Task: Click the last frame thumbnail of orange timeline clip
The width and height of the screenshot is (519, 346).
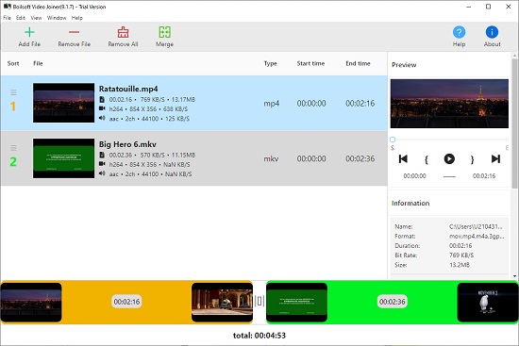Action: (222, 302)
